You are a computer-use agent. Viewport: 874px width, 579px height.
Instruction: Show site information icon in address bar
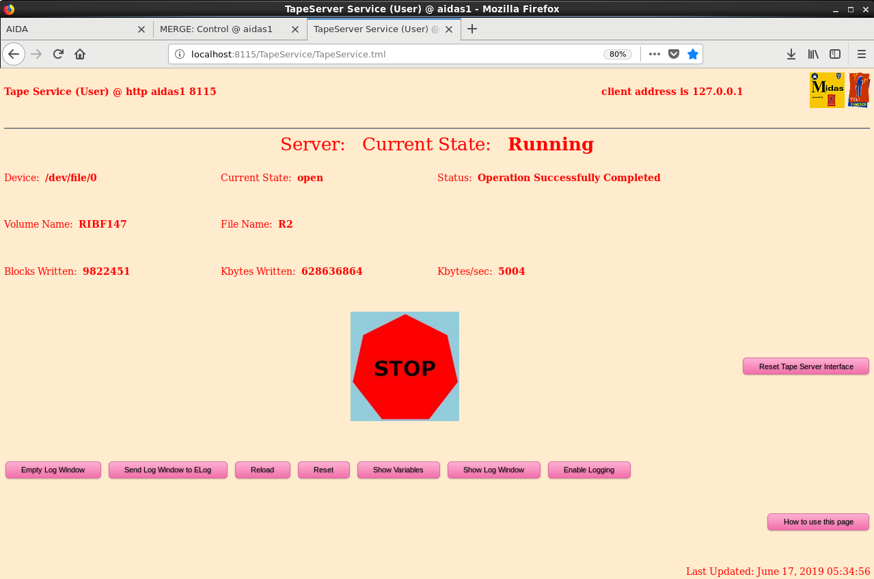pyautogui.click(x=180, y=54)
